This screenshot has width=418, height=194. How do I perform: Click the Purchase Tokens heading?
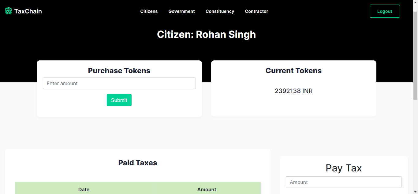(x=119, y=71)
